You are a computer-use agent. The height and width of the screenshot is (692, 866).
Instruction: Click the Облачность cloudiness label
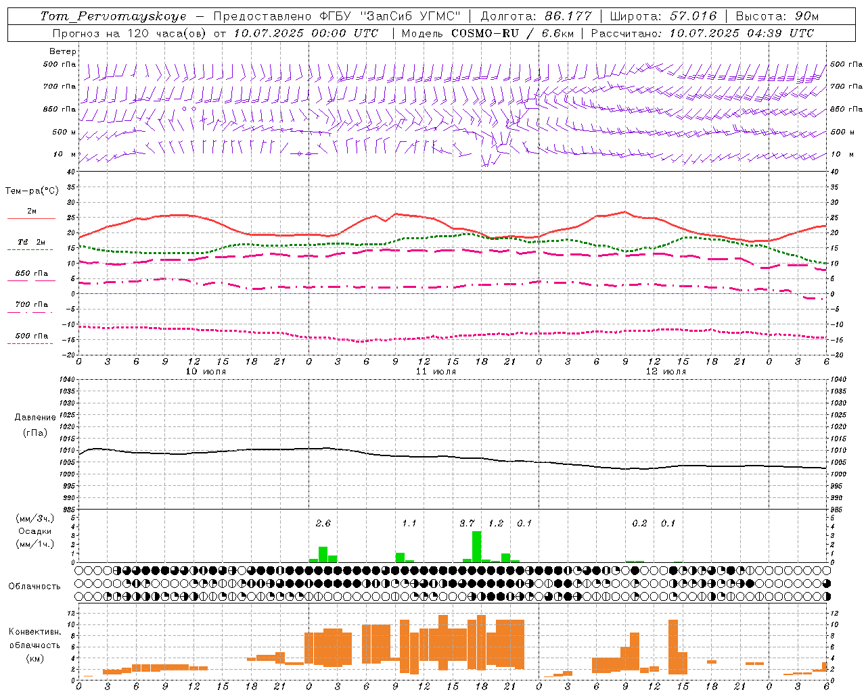35,587
